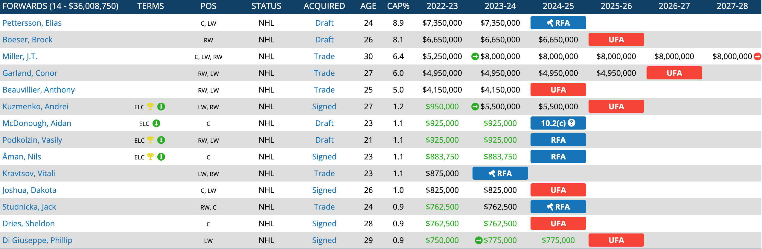Image resolution: width=762 pixels, height=249 pixels.
Task: Click Trade link in Garland's Acquired column
Action: 324,73
